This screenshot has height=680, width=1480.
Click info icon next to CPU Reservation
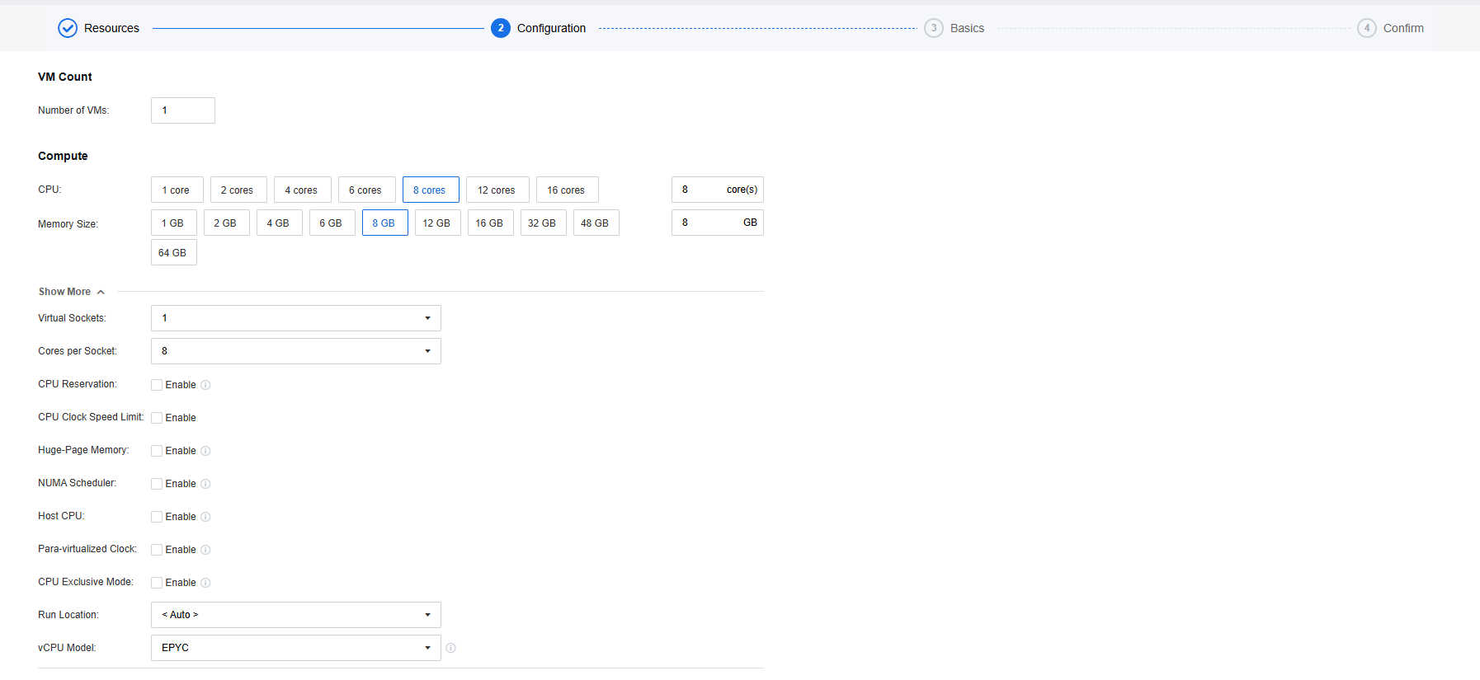pyautogui.click(x=205, y=385)
